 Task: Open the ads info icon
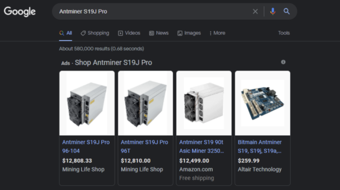tap(283, 62)
